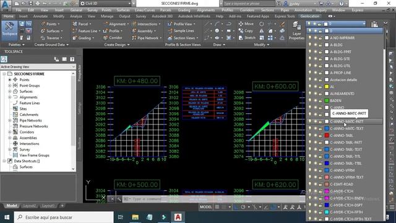Click Prospector vertical tab
Image resolution: width=396 pixels, height=223 pixels.
(79, 73)
